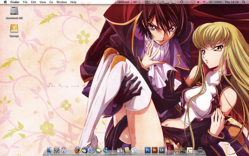The image size is (249, 156).
Task: Open the Apple menu
Action: (5, 2)
